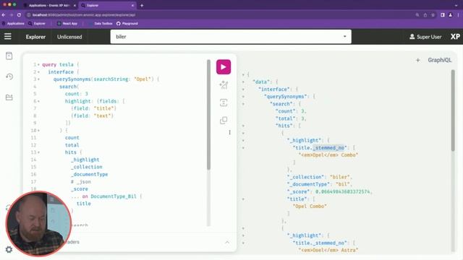Use the query editor vertical scrollbar

(x=208, y=115)
